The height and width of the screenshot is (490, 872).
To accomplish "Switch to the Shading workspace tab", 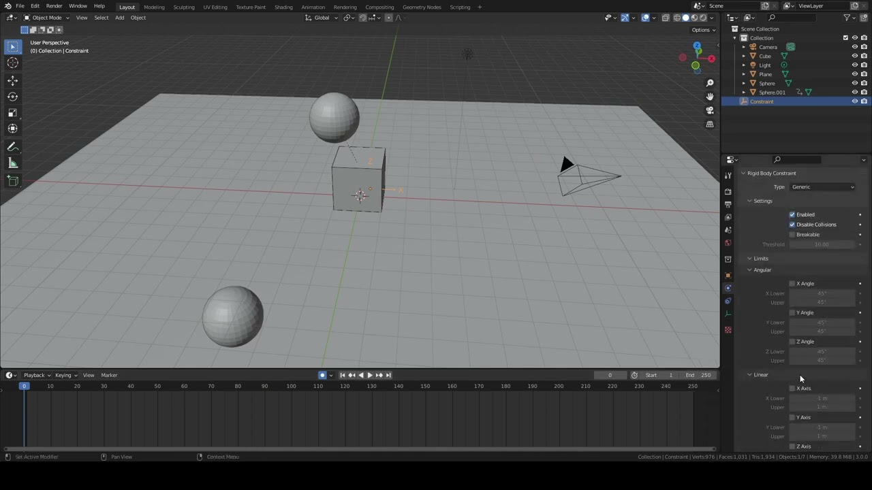I will pos(283,7).
